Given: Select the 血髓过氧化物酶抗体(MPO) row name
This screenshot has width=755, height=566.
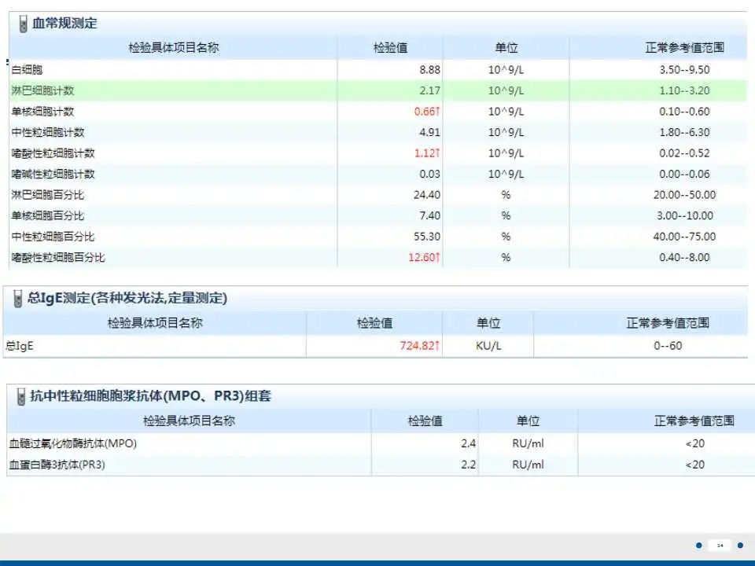Looking at the screenshot, I should [73, 443].
